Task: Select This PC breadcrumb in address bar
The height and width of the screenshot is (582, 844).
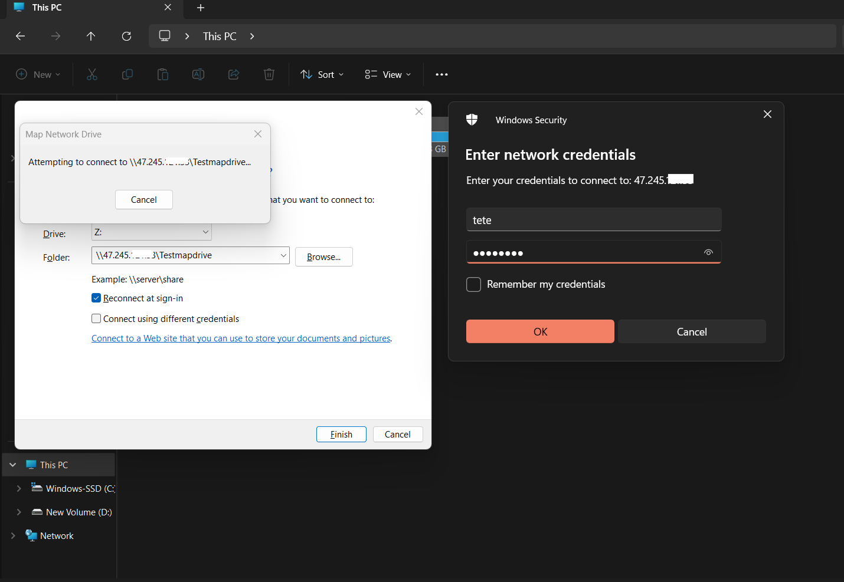Action: pos(220,36)
